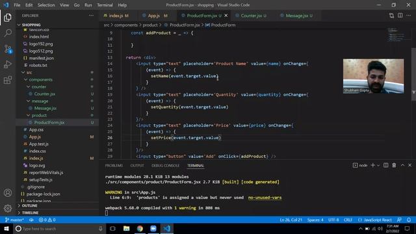Open the Extensions view
Screen dimensions: 416x234
coord(8,80)
